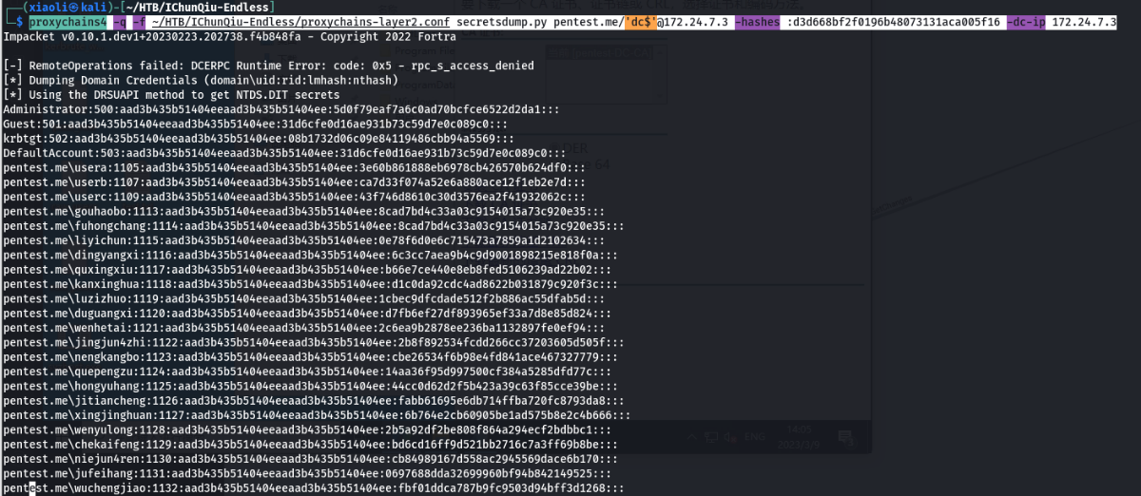The width and height of the screenshot is (1141, 496).
Task: Click the 'Impacket v0.10.1.dev1' version line
Action: click(228, 36)
